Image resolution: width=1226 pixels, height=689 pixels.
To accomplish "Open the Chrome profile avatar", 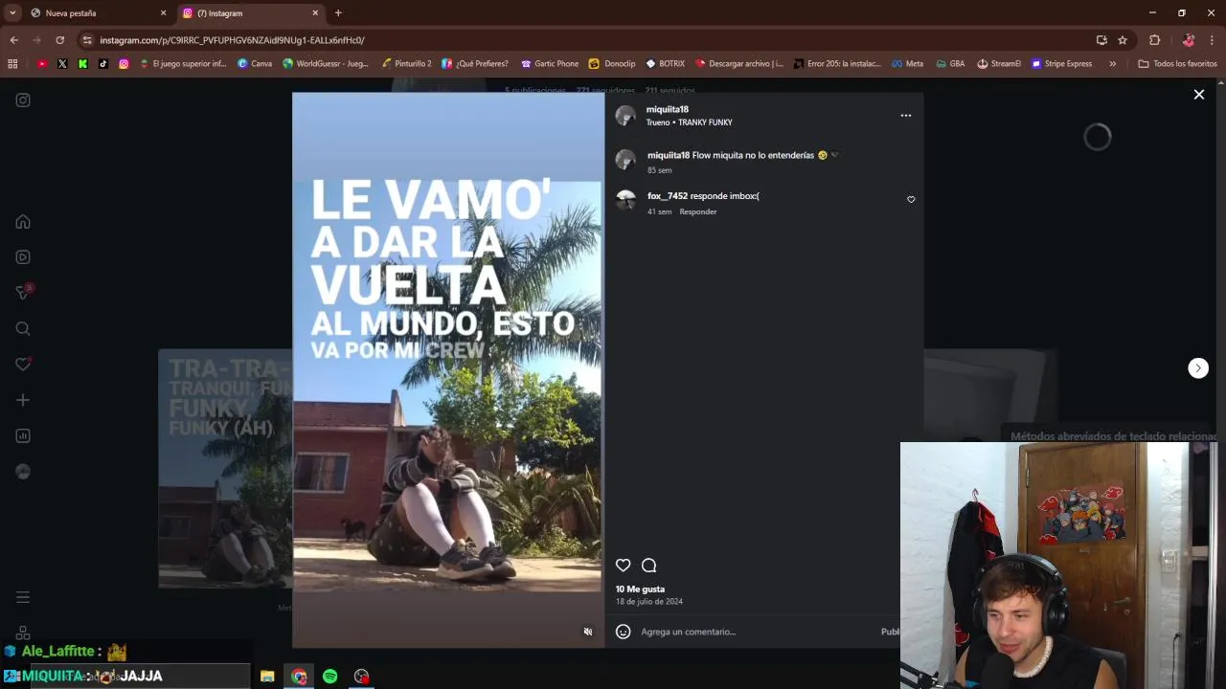I will (1188, 40).
